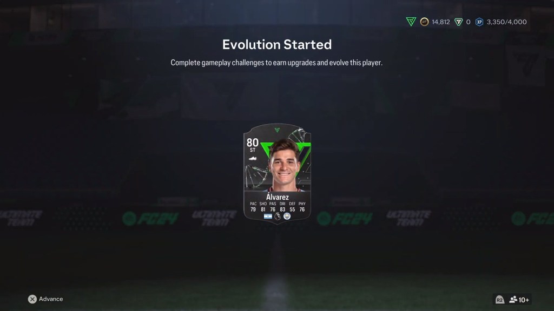Viewport: 554px width, 311px height.
Task: Click the Manchester City club badge
Action: click(287, 216)
